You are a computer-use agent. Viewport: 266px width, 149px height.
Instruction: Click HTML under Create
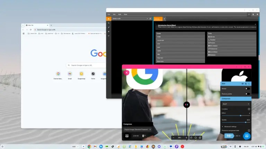[159, 37]
